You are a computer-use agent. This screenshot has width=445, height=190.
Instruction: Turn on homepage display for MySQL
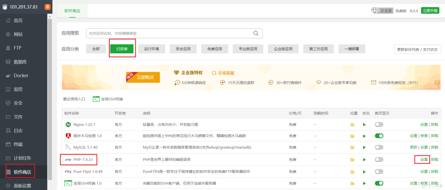pyautogui.click(x=379, y=148)
